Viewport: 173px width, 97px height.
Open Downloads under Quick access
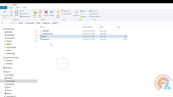(x=9, y=35)
